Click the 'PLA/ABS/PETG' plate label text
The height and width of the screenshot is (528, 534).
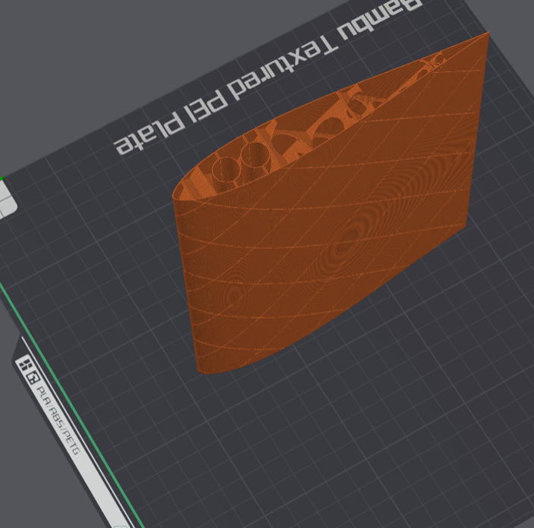point(58,420)
